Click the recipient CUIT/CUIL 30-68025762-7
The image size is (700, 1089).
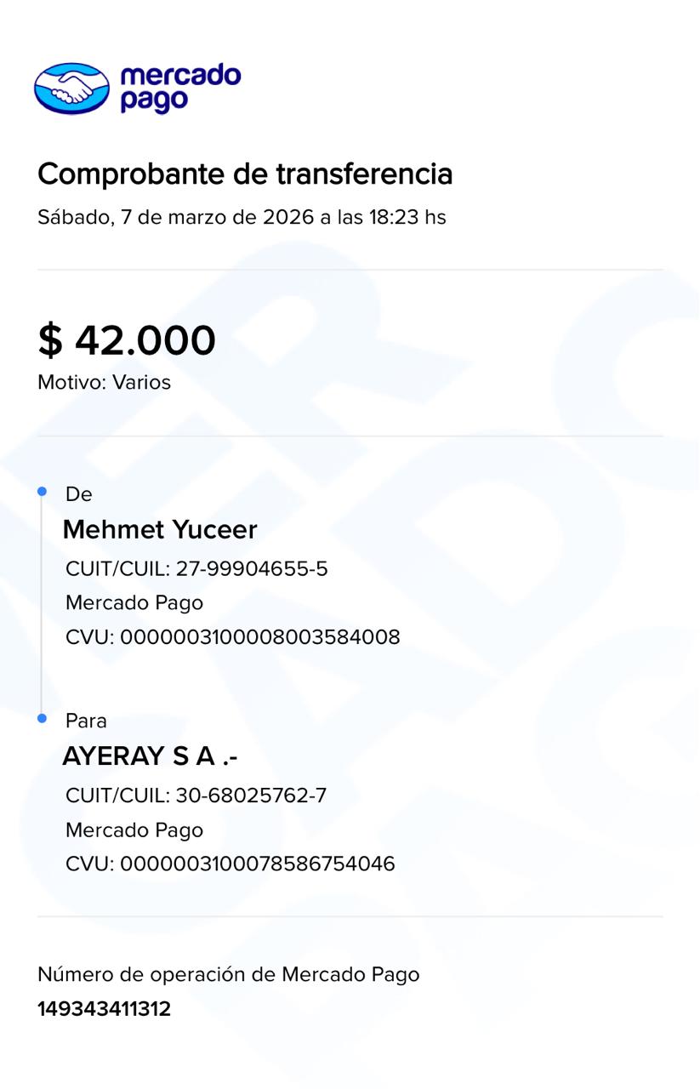(x=196, y=795)
